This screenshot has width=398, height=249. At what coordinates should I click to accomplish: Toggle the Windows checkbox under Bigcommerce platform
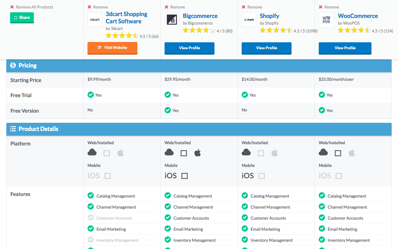coord(184,153)
